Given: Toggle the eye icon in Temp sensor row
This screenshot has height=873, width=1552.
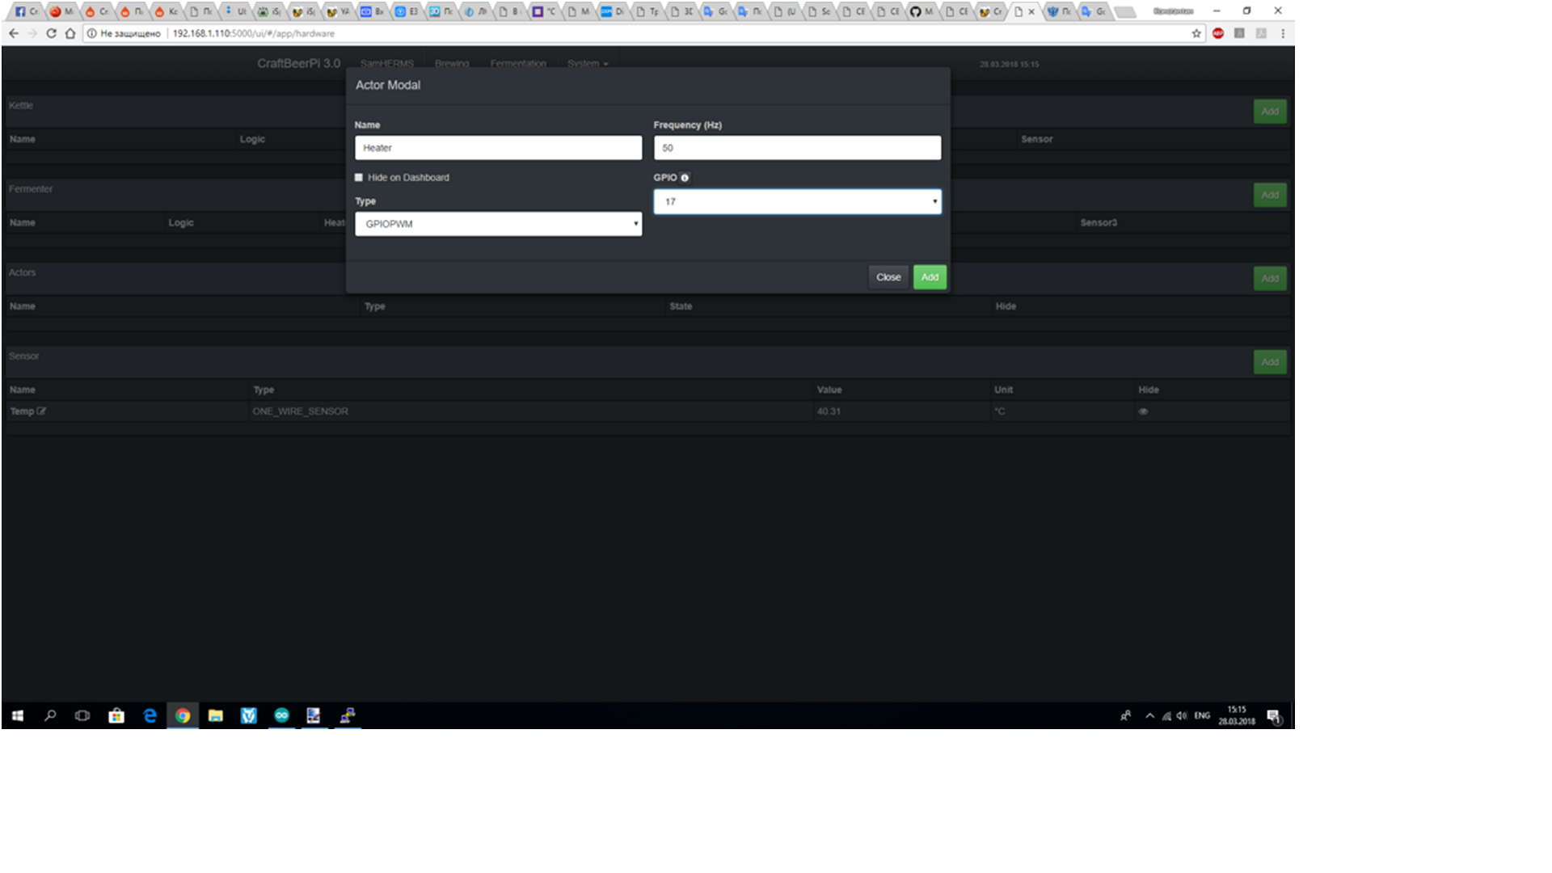Looking at the screenshot, I should pos(1143,411).
